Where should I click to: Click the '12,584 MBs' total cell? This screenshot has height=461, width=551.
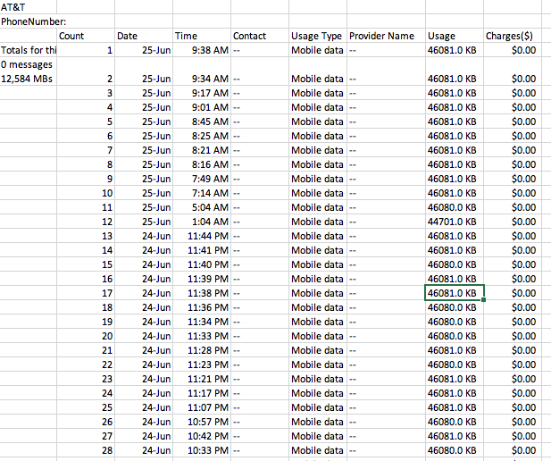[27, 79]
